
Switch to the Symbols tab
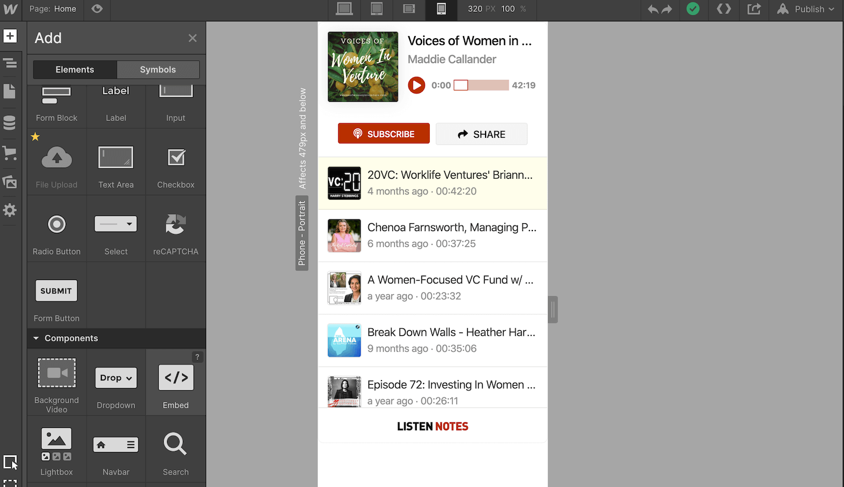[158, 70]
